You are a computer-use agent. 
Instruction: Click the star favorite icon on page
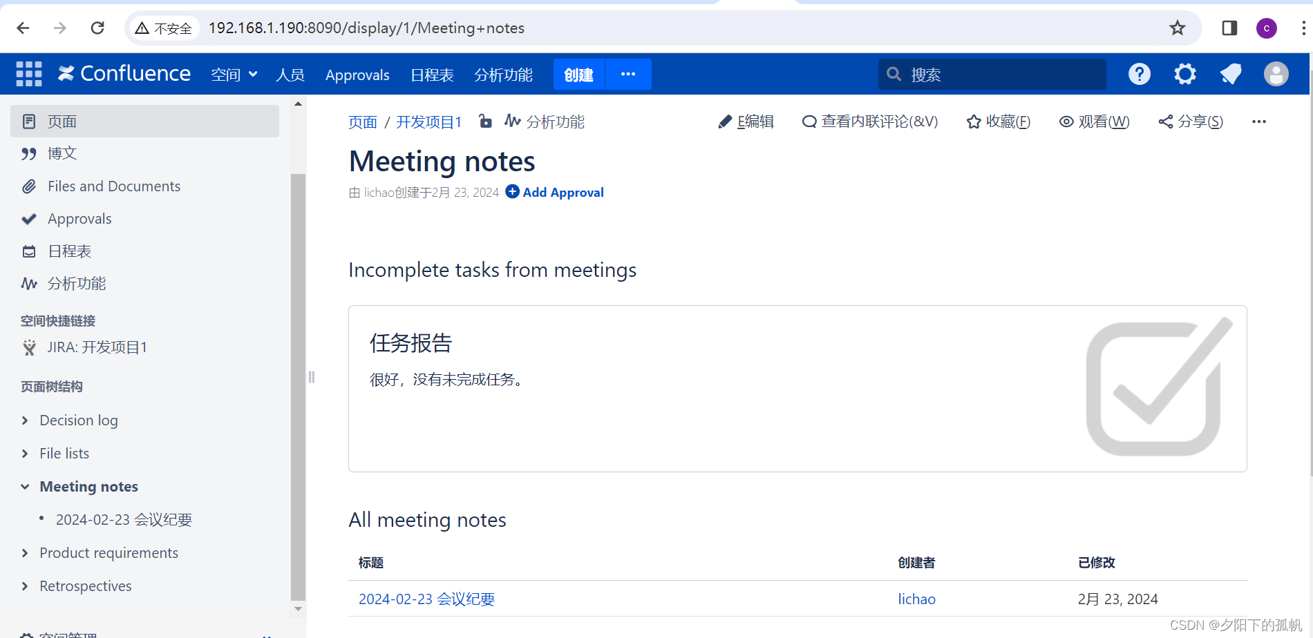tap(974, 122)
